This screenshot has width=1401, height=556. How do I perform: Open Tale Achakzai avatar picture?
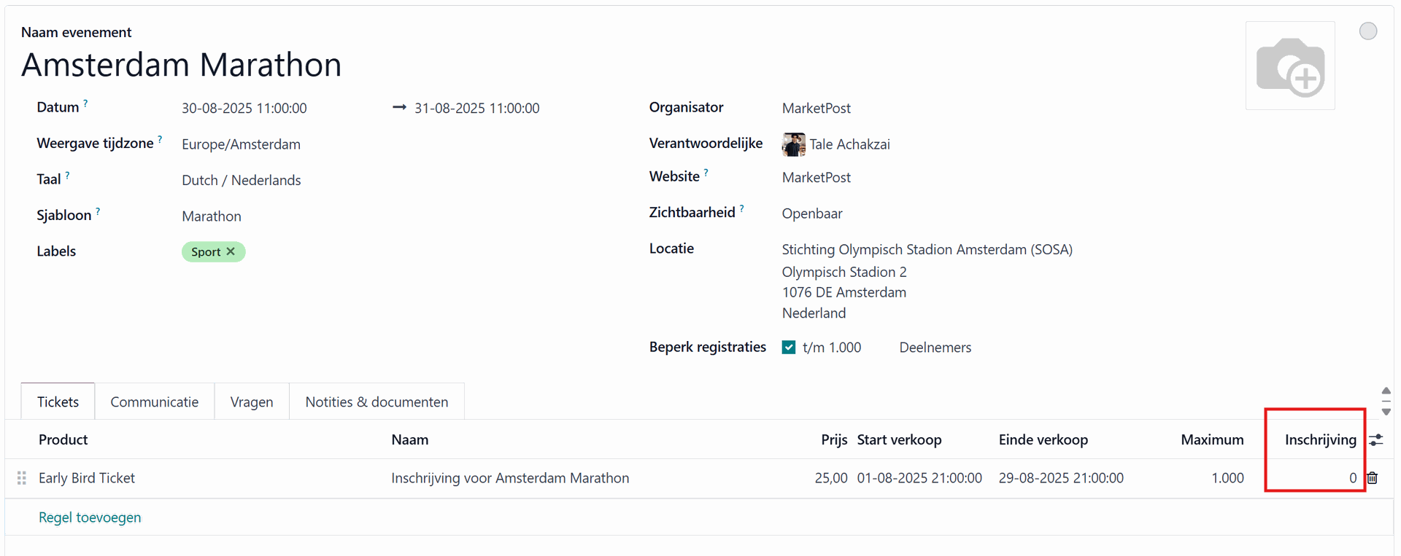(x=793, y=144)
